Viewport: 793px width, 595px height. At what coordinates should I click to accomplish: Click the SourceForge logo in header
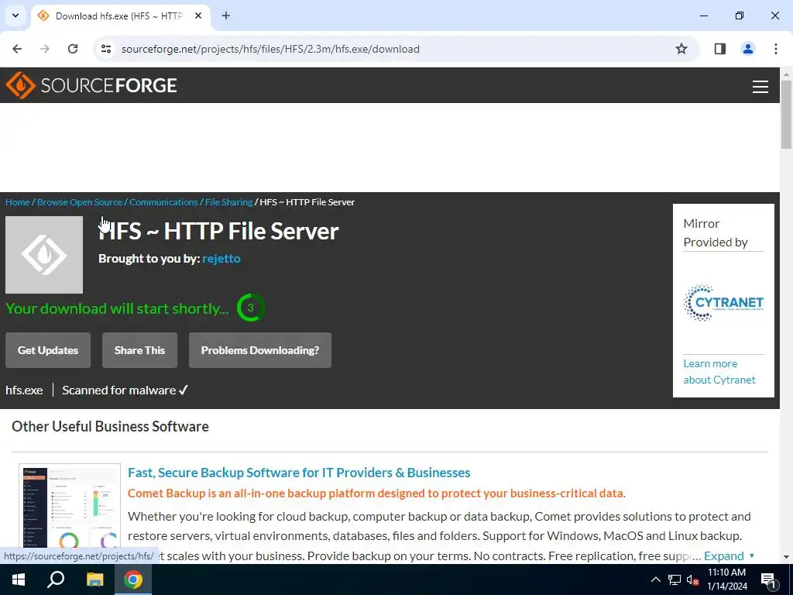[x=91, y=85]
